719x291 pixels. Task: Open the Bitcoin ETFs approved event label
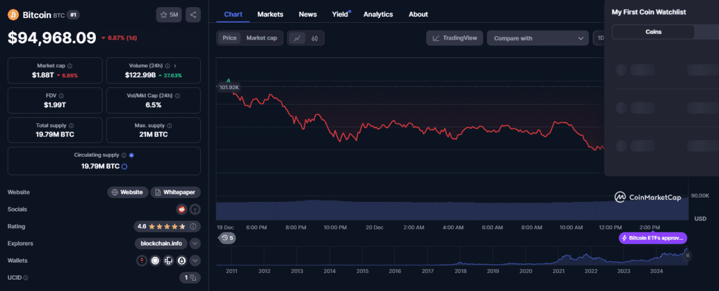652,238
